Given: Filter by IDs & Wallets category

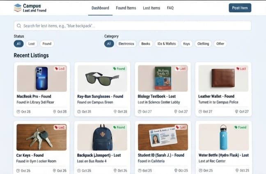Looking at the screenshot, I should tap(167, 44).
